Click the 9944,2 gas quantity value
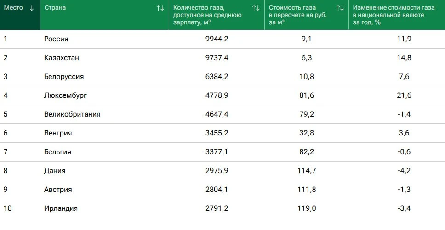Screen dimensions: 445x230 tap(217, 39)
